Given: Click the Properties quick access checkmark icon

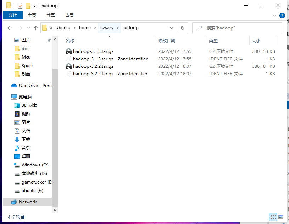Looking at the screenshot, I should (20, 6).
